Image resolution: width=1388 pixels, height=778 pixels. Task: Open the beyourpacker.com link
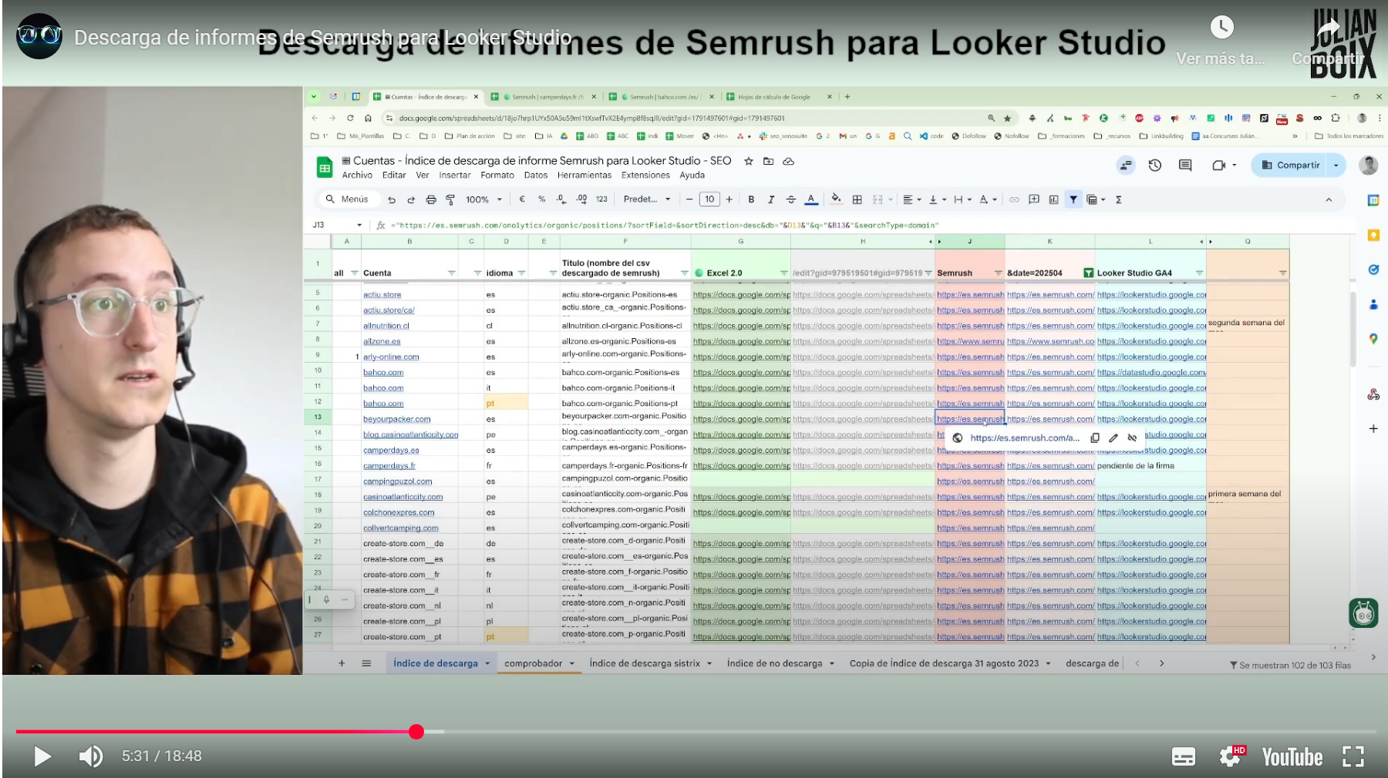point(397,419)
